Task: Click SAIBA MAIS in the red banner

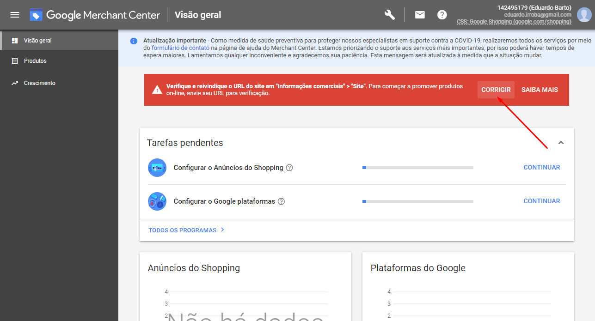Action: coord(540,90)
